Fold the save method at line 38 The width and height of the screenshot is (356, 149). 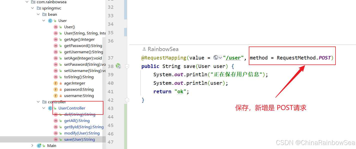[127, 66]
